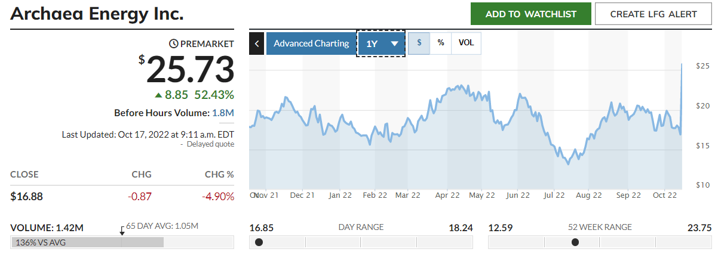
Task: Click the Dec 21 axis label
Action: (303, 195)
